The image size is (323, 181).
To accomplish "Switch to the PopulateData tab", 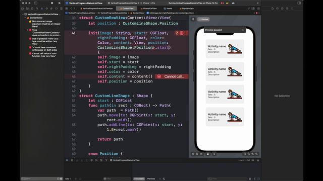I will click(x=186, y=9).
